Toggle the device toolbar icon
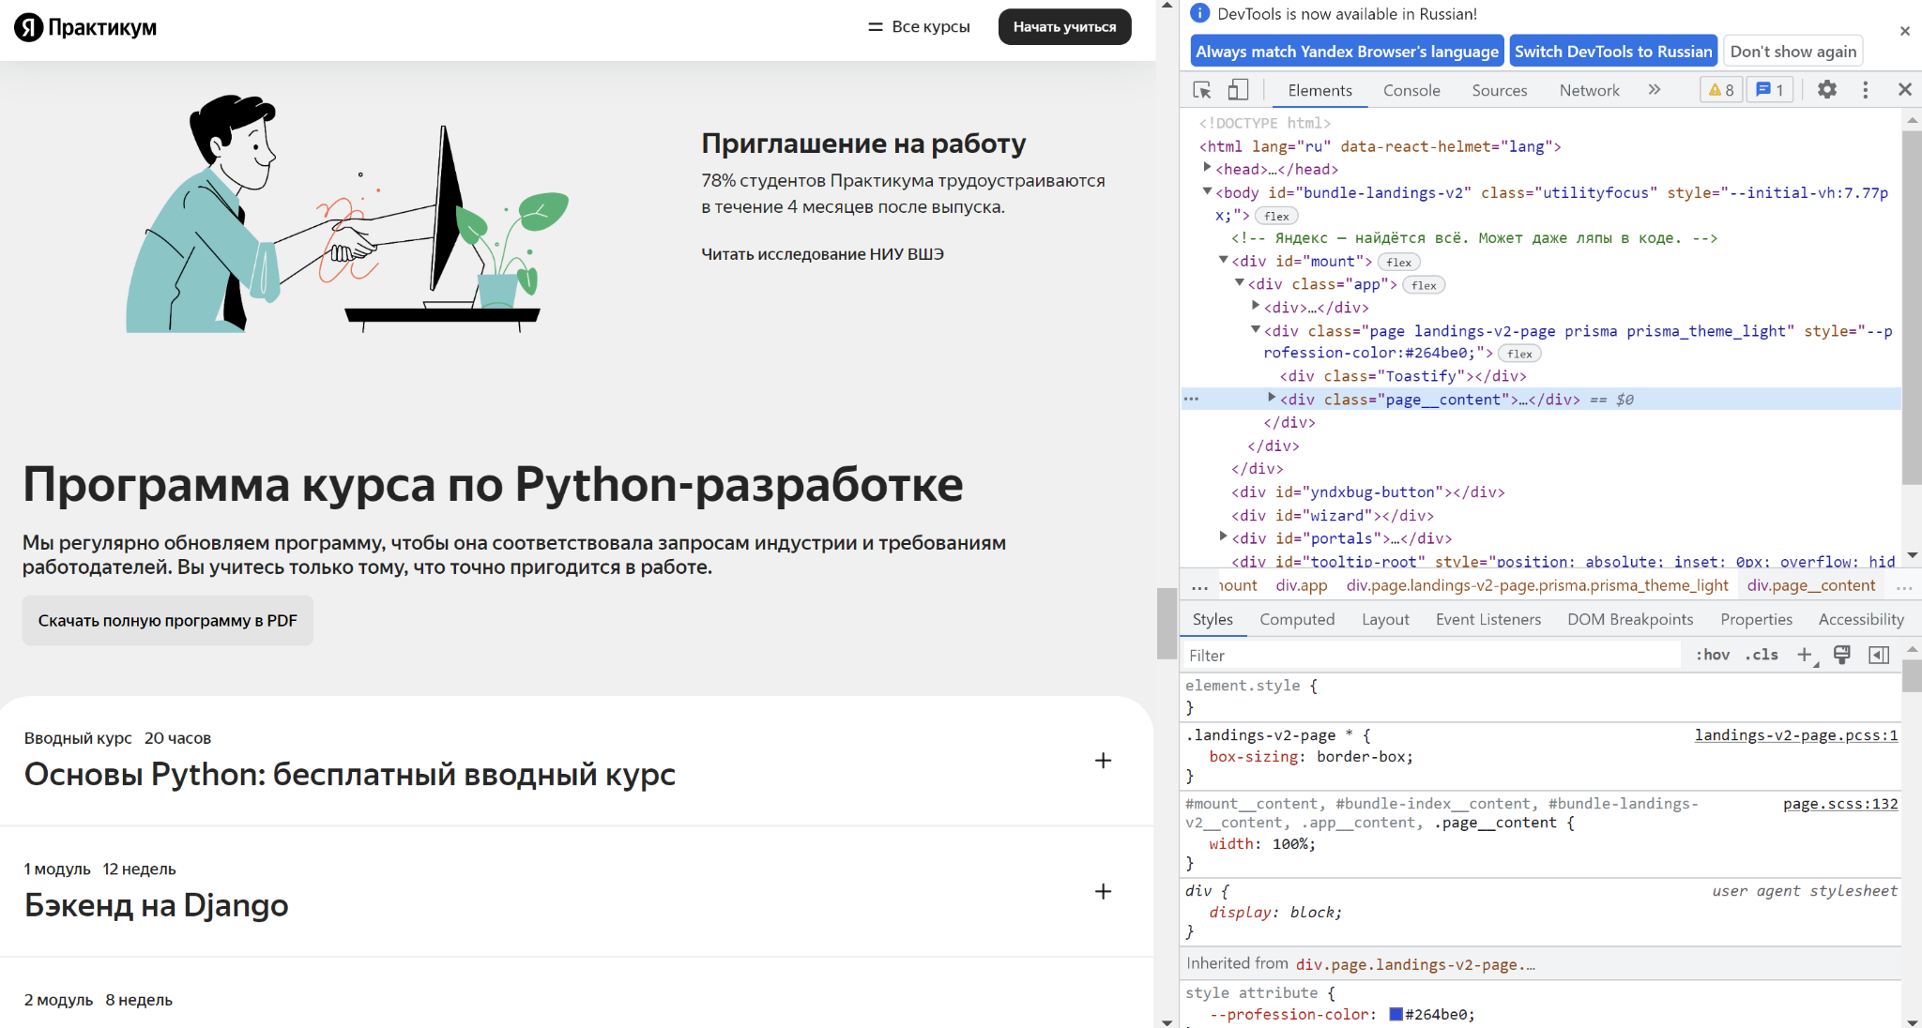The image size is (1922, 1028). [1238, 90]
